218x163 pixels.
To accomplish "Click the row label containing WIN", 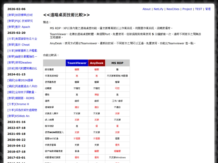I will click(x=55, y=132).
